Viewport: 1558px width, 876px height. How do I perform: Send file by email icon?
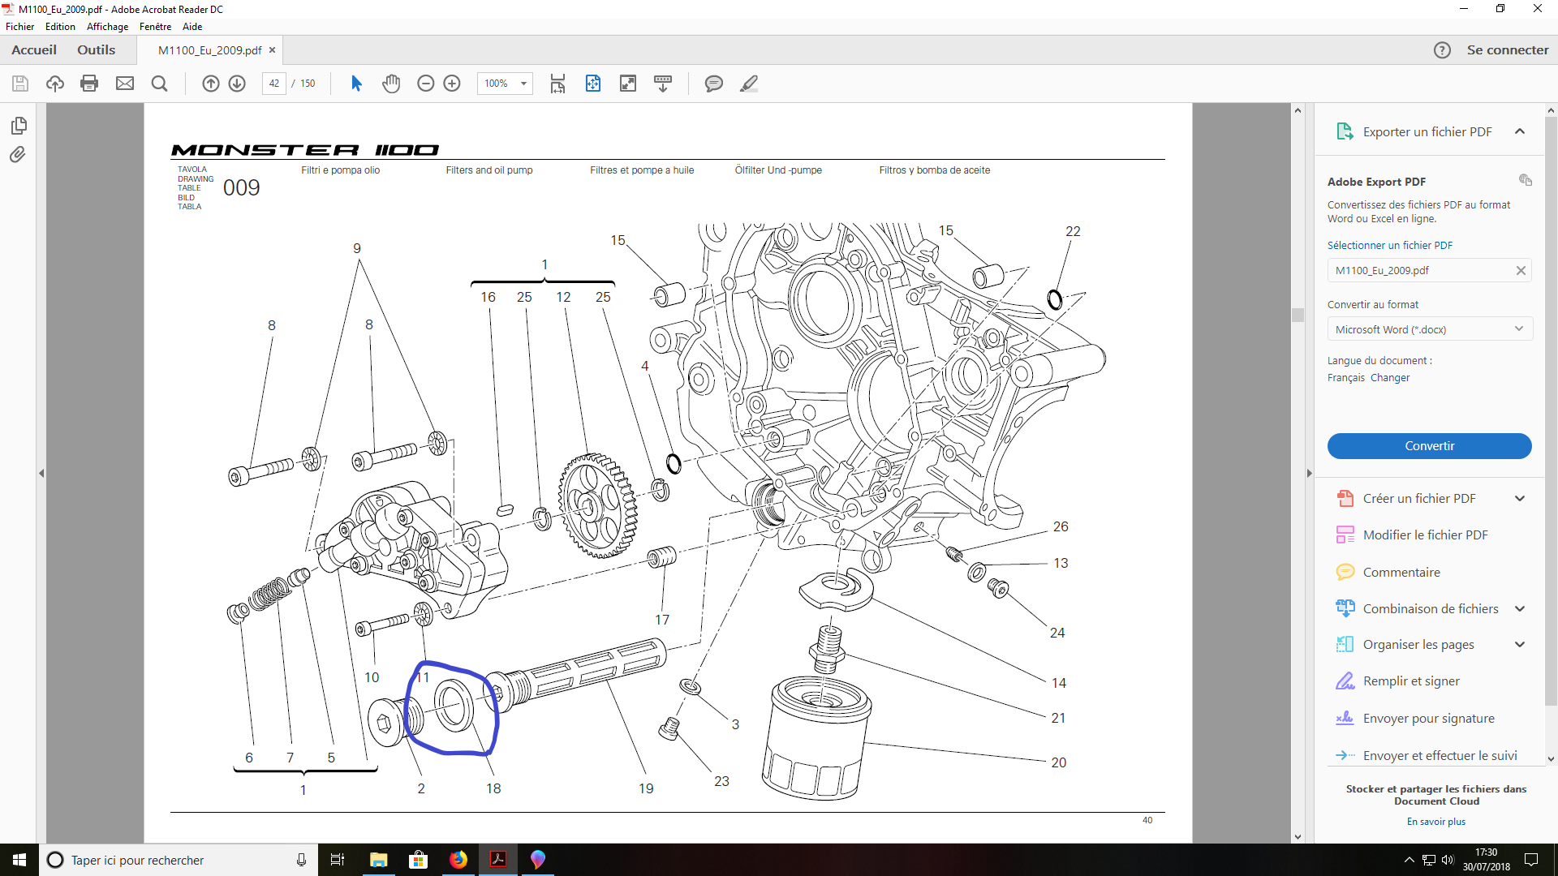pyautogui.click(x=125, y=84)
